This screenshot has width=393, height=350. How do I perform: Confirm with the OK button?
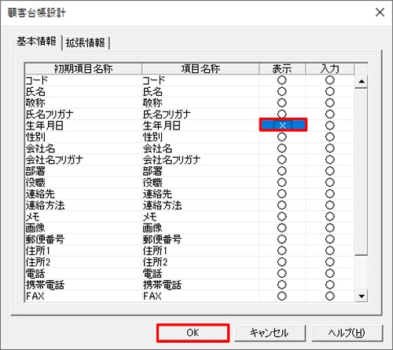[193, 333]
